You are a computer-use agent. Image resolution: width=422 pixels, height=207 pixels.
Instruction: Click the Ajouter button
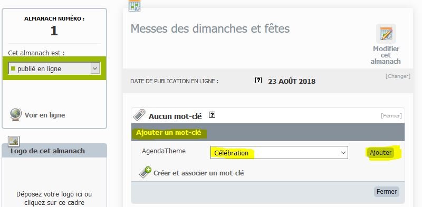coord(380,153)
